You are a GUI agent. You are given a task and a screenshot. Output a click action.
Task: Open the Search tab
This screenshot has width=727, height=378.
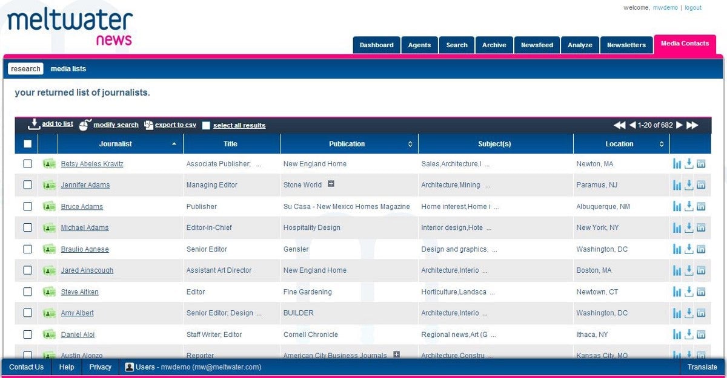[457, 45]
